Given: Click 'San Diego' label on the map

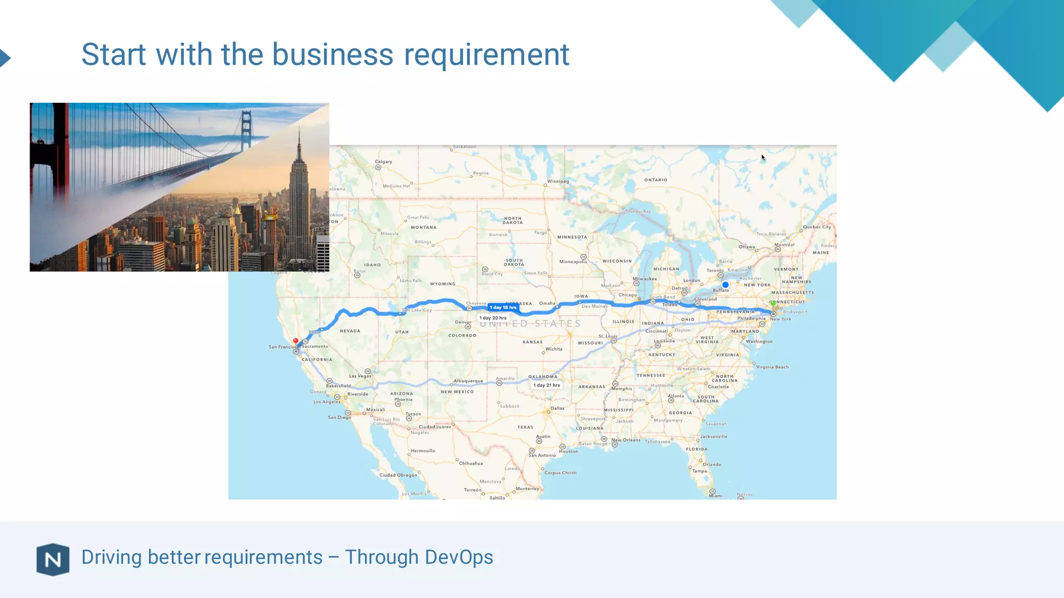Looking at the screenshot, I should pyautogui.click(x=339, y=417).
